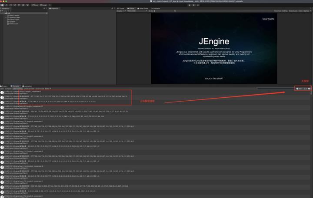Screen dimensions: 313x198
Task: Select Updater in the Hierarchy
Action: pyautogui.click(x=11, y=22)
